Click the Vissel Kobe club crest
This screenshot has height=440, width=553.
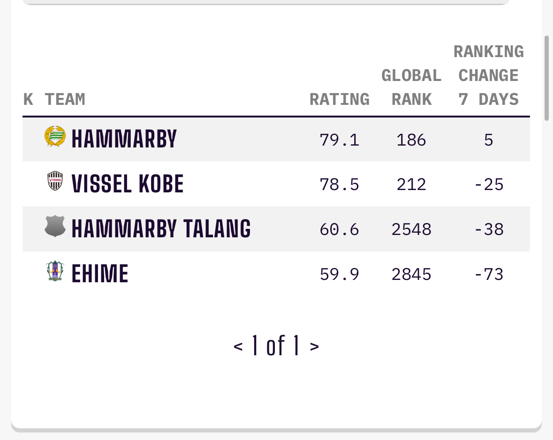[55, 181]
